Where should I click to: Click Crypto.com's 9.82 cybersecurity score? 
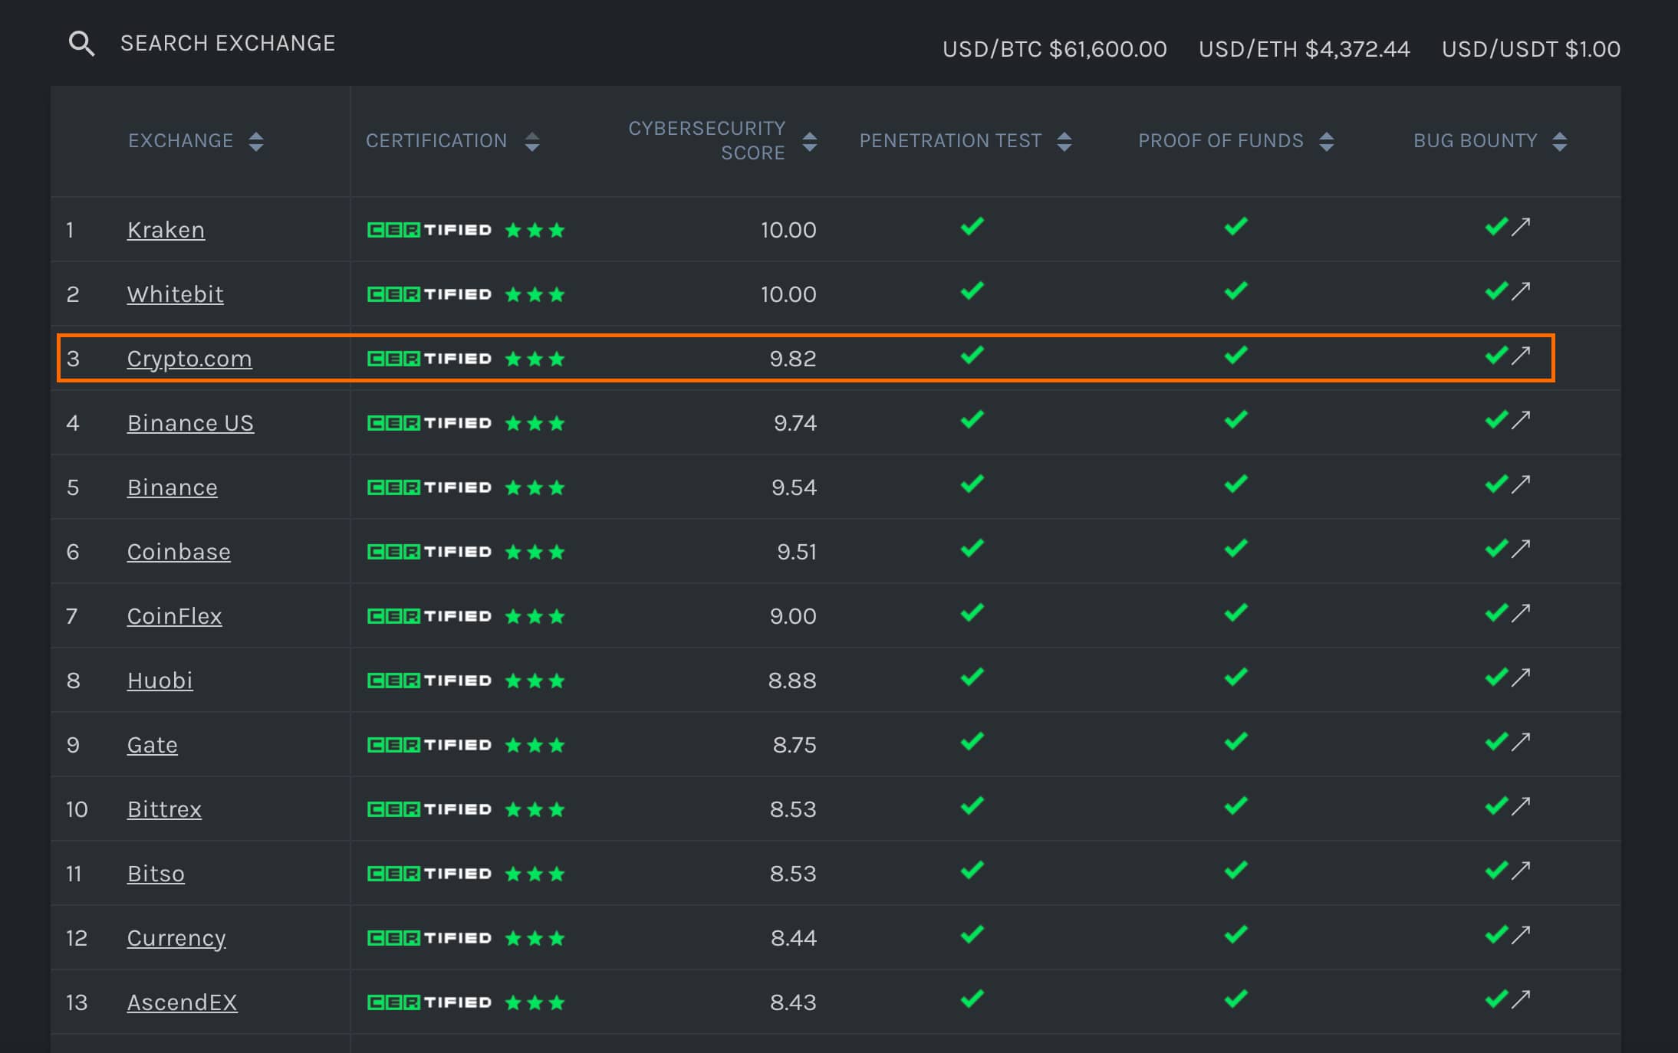point(793,359)
